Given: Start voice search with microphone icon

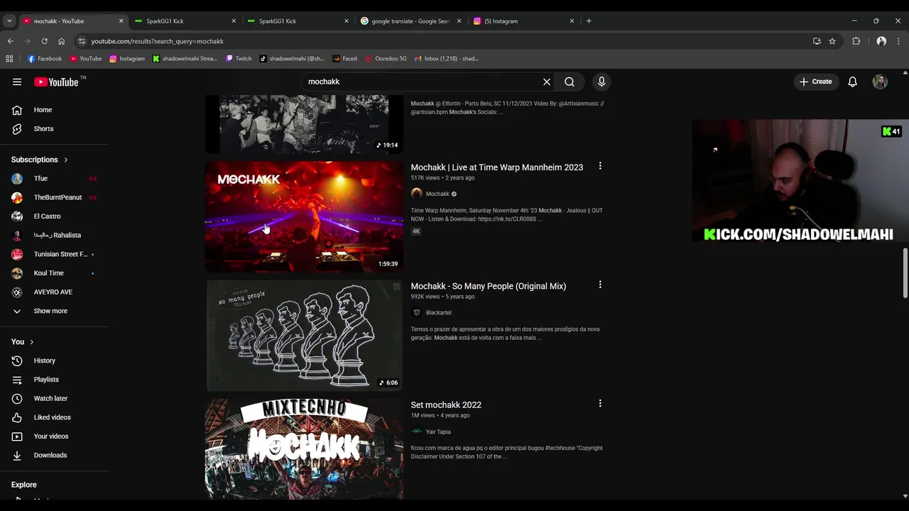Looking at the screenshot, I should (602, 82).
